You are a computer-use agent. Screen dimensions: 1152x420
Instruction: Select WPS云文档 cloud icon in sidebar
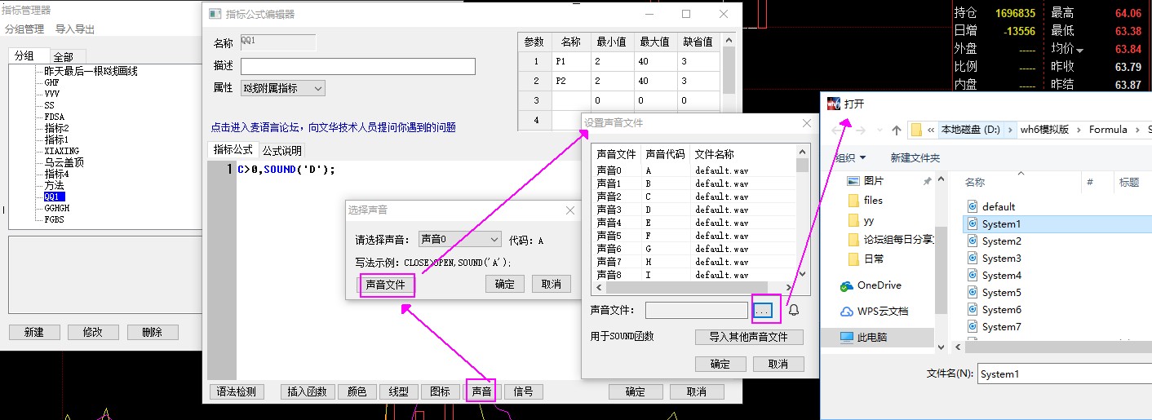click(846, 312)
